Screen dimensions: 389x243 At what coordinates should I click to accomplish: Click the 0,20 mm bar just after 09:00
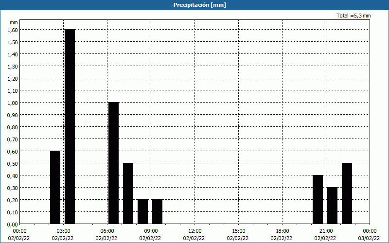pyautogui.click(x=157, y=211)
